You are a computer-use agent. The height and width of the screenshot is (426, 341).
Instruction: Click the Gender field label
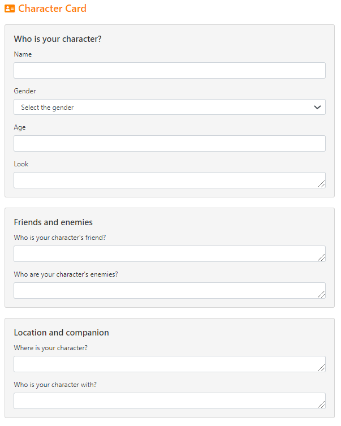pyautogui.click(x=25, y=91)
